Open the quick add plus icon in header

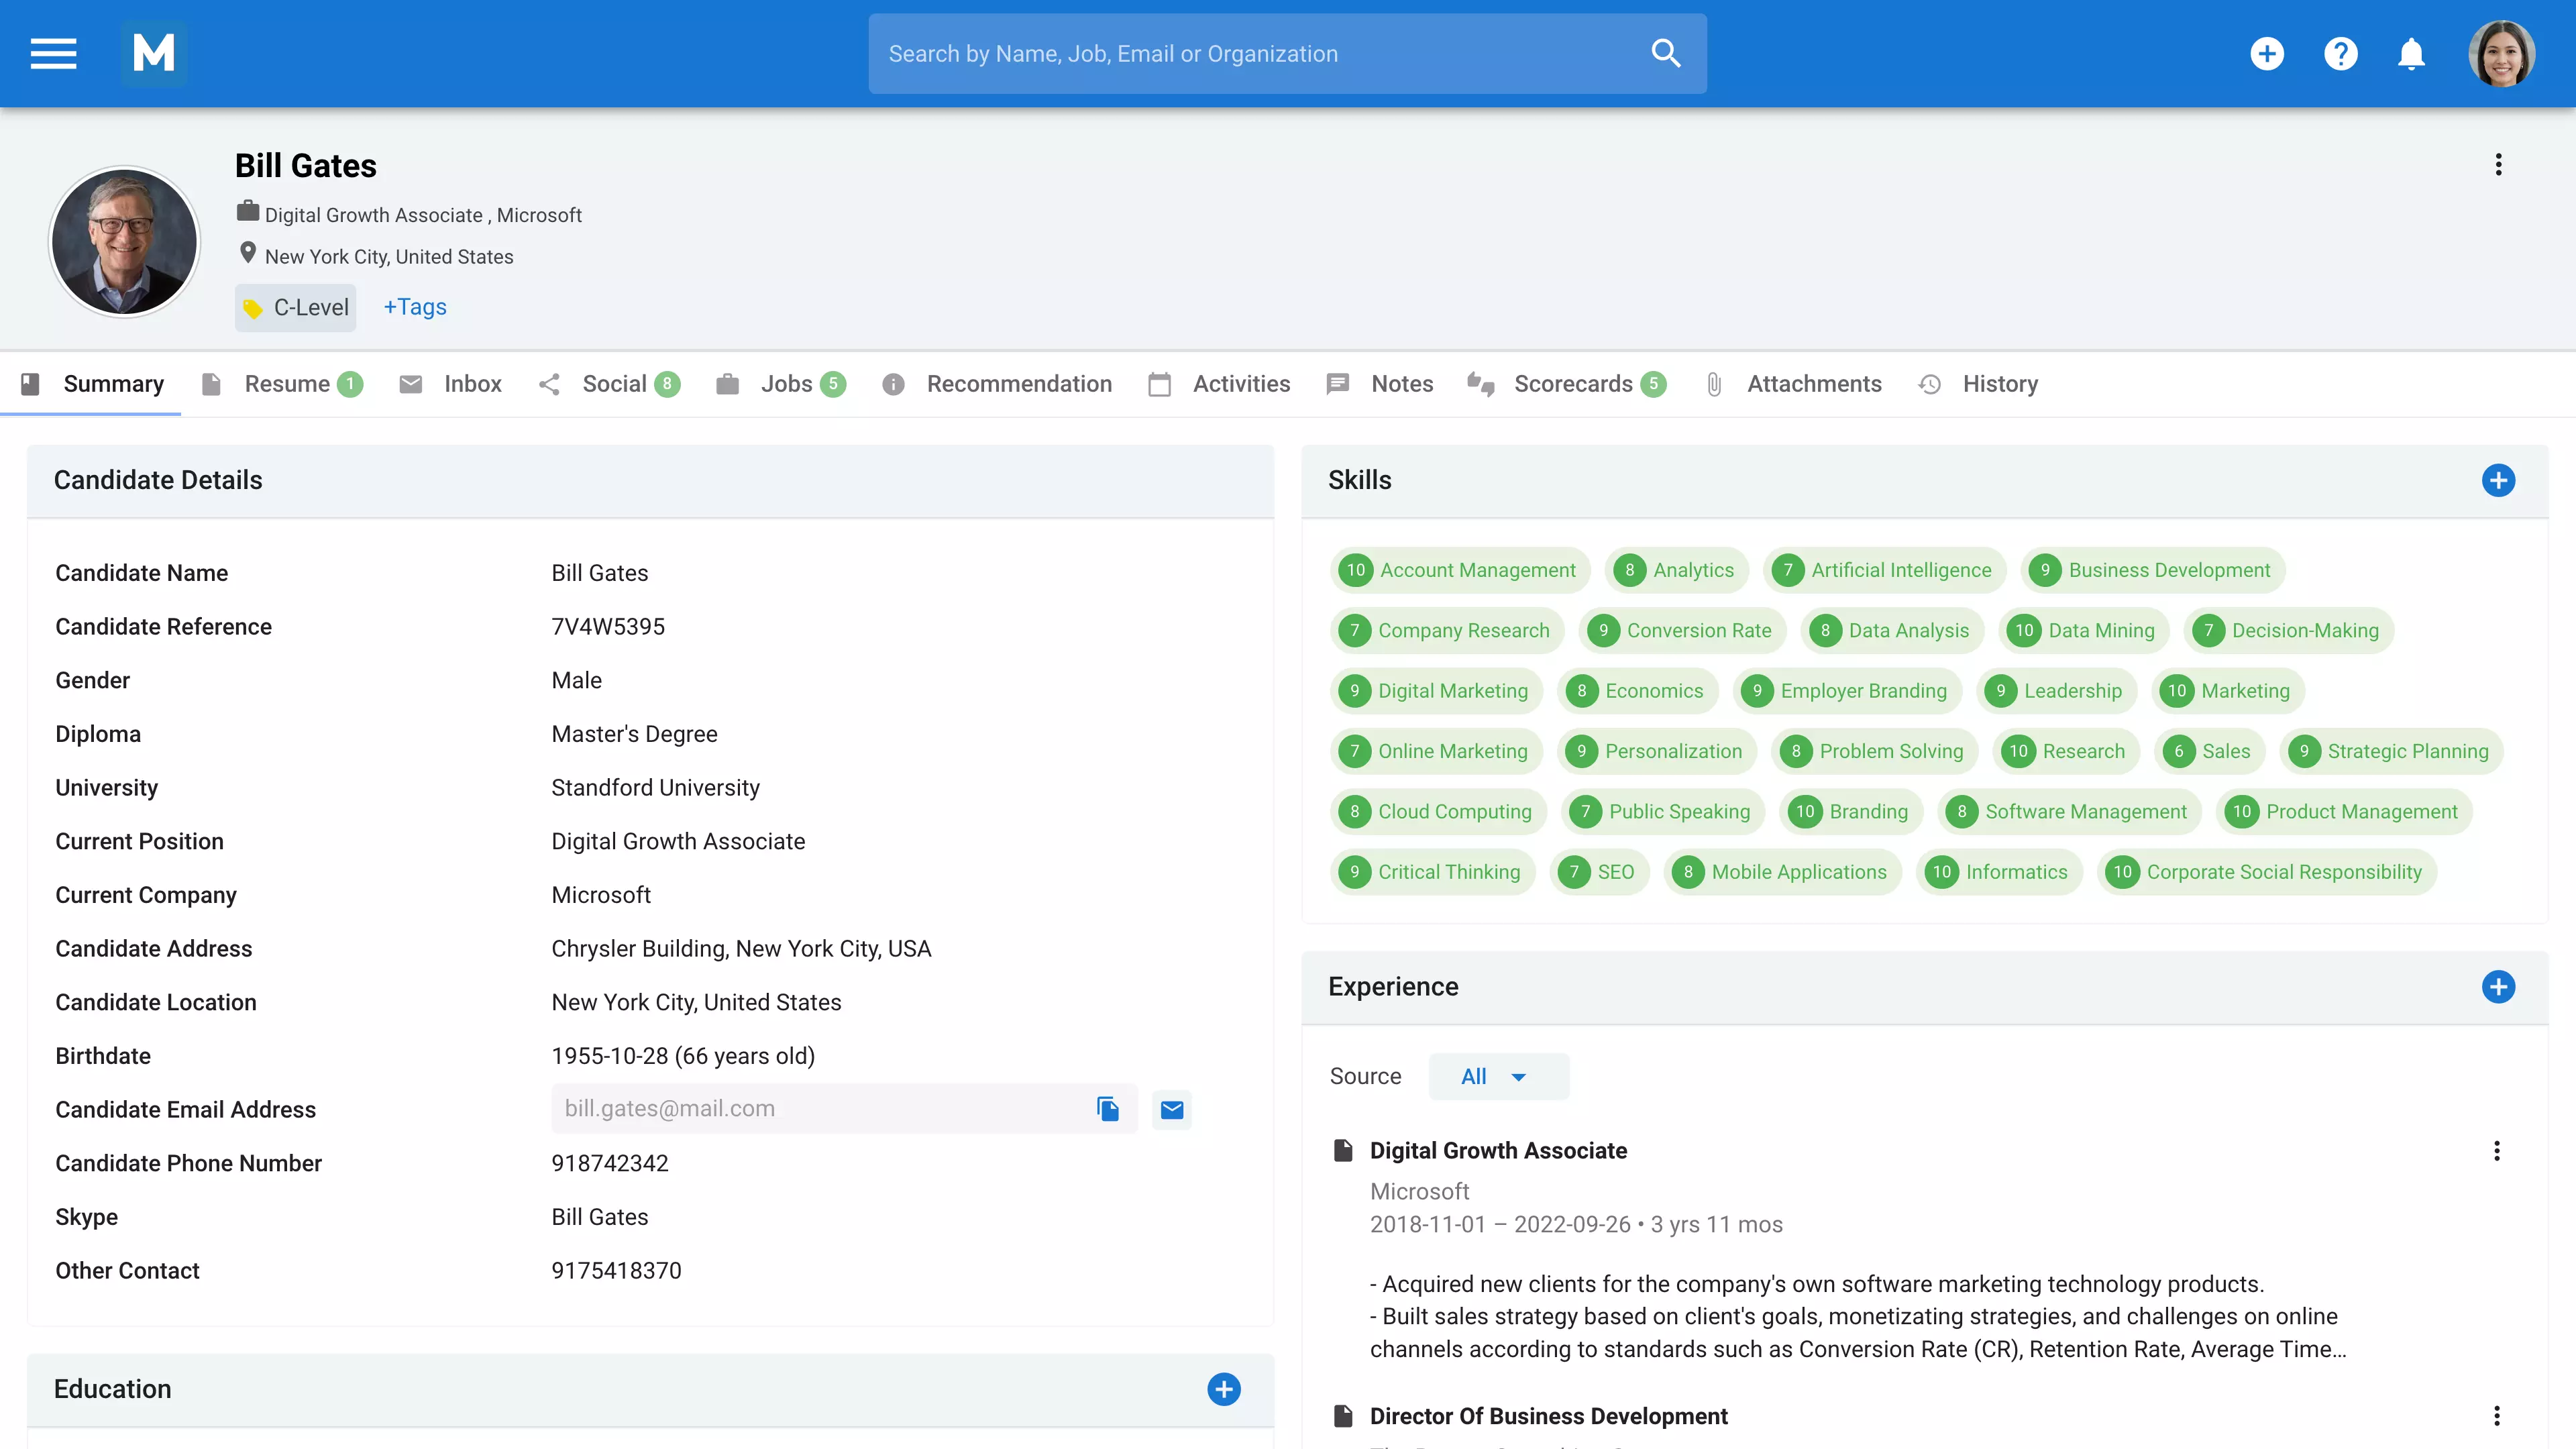tap(2267, 53)
